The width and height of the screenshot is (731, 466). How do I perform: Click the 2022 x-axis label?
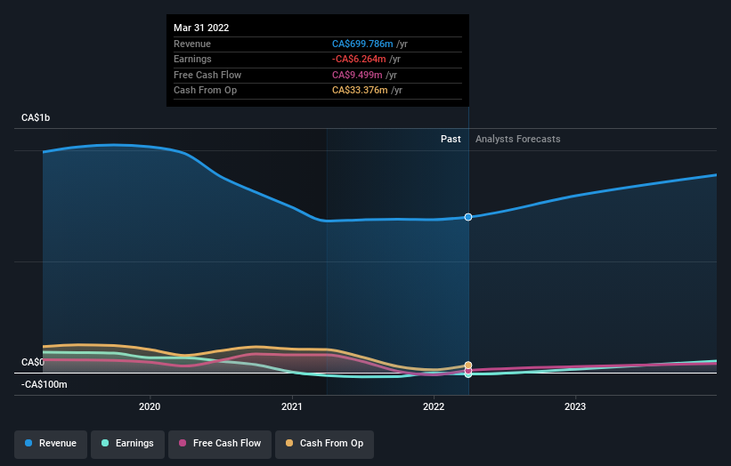[434, 406]
